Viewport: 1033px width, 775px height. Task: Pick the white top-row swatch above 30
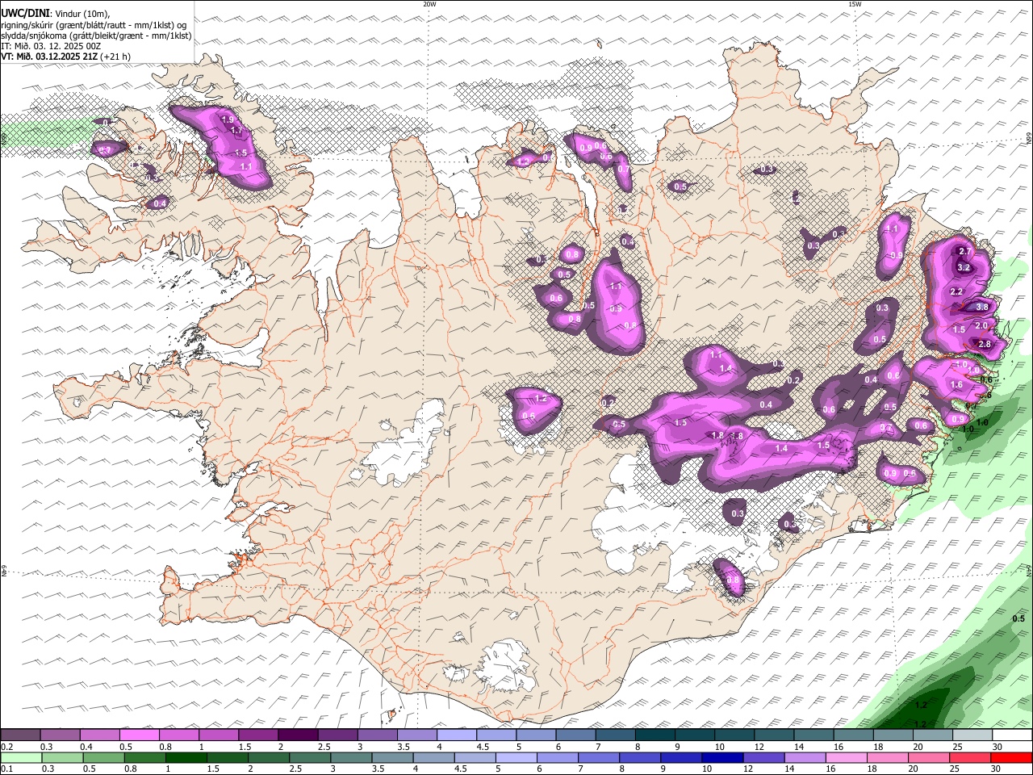[x=1013, y=735]
